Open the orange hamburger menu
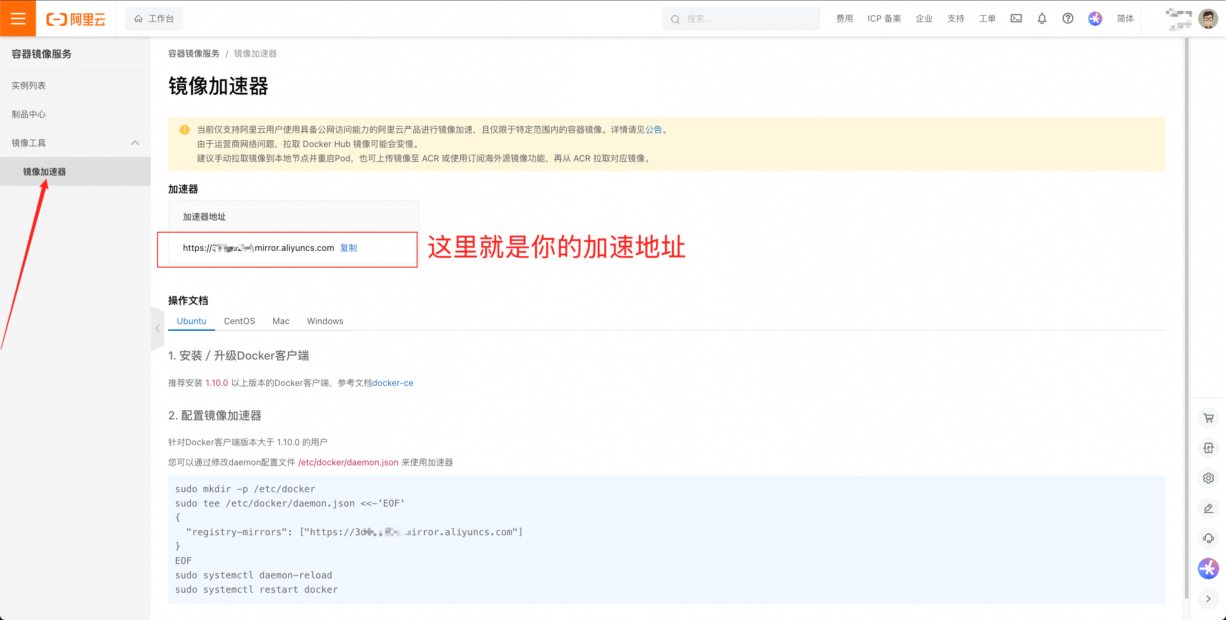Image resolution: width=1226 pixels, height=620 pixels. click(18, 18)
